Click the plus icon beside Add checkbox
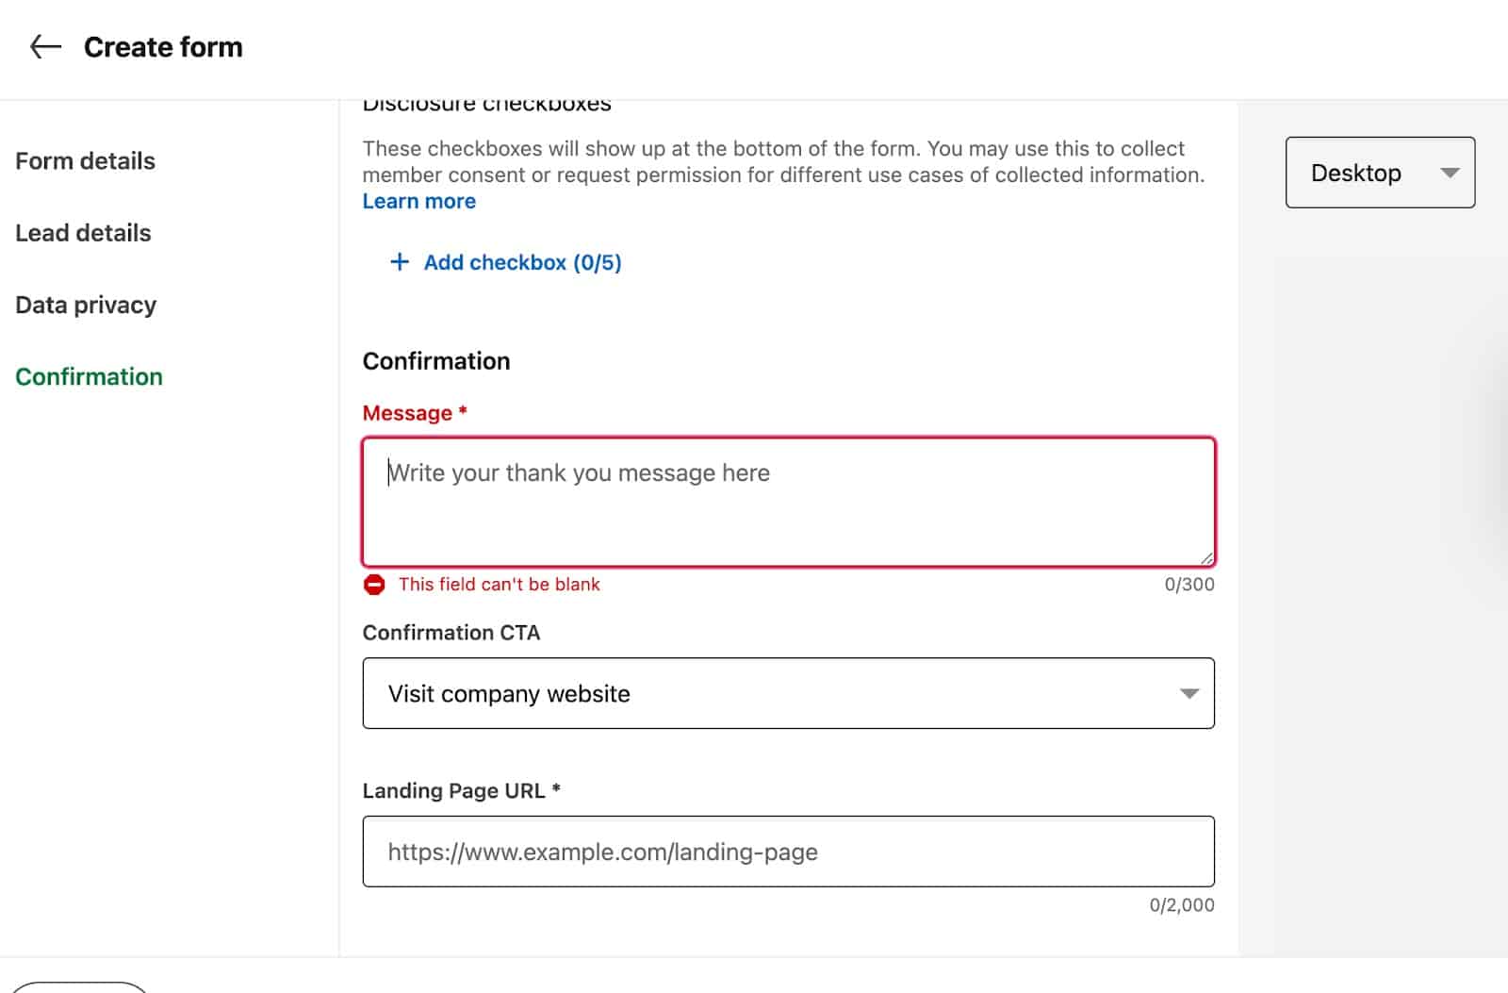The width and height of the screenshot is (1508, 993). [400, 262]
